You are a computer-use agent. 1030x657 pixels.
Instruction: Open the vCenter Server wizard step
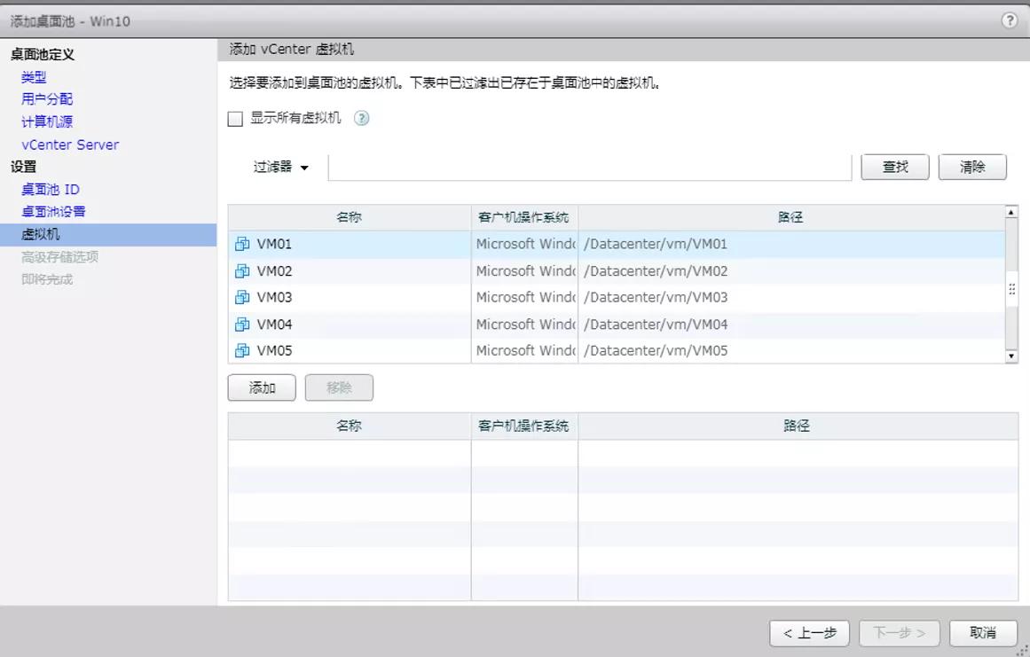tap(68, 144)
